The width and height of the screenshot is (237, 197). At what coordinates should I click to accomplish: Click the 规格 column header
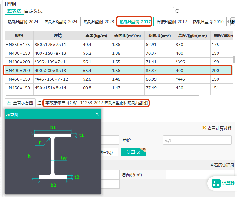coord(19,36)
